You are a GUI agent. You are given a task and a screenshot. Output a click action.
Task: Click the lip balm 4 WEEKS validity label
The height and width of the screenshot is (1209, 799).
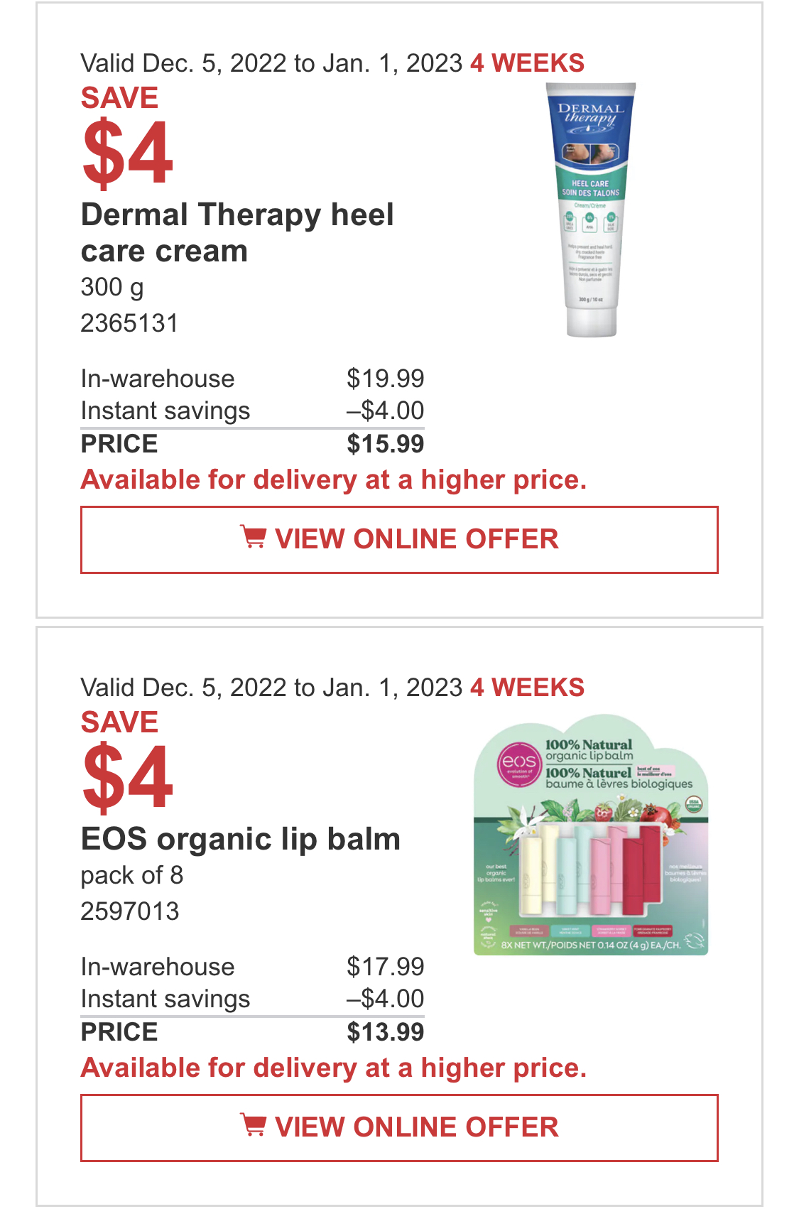(527, 688)
